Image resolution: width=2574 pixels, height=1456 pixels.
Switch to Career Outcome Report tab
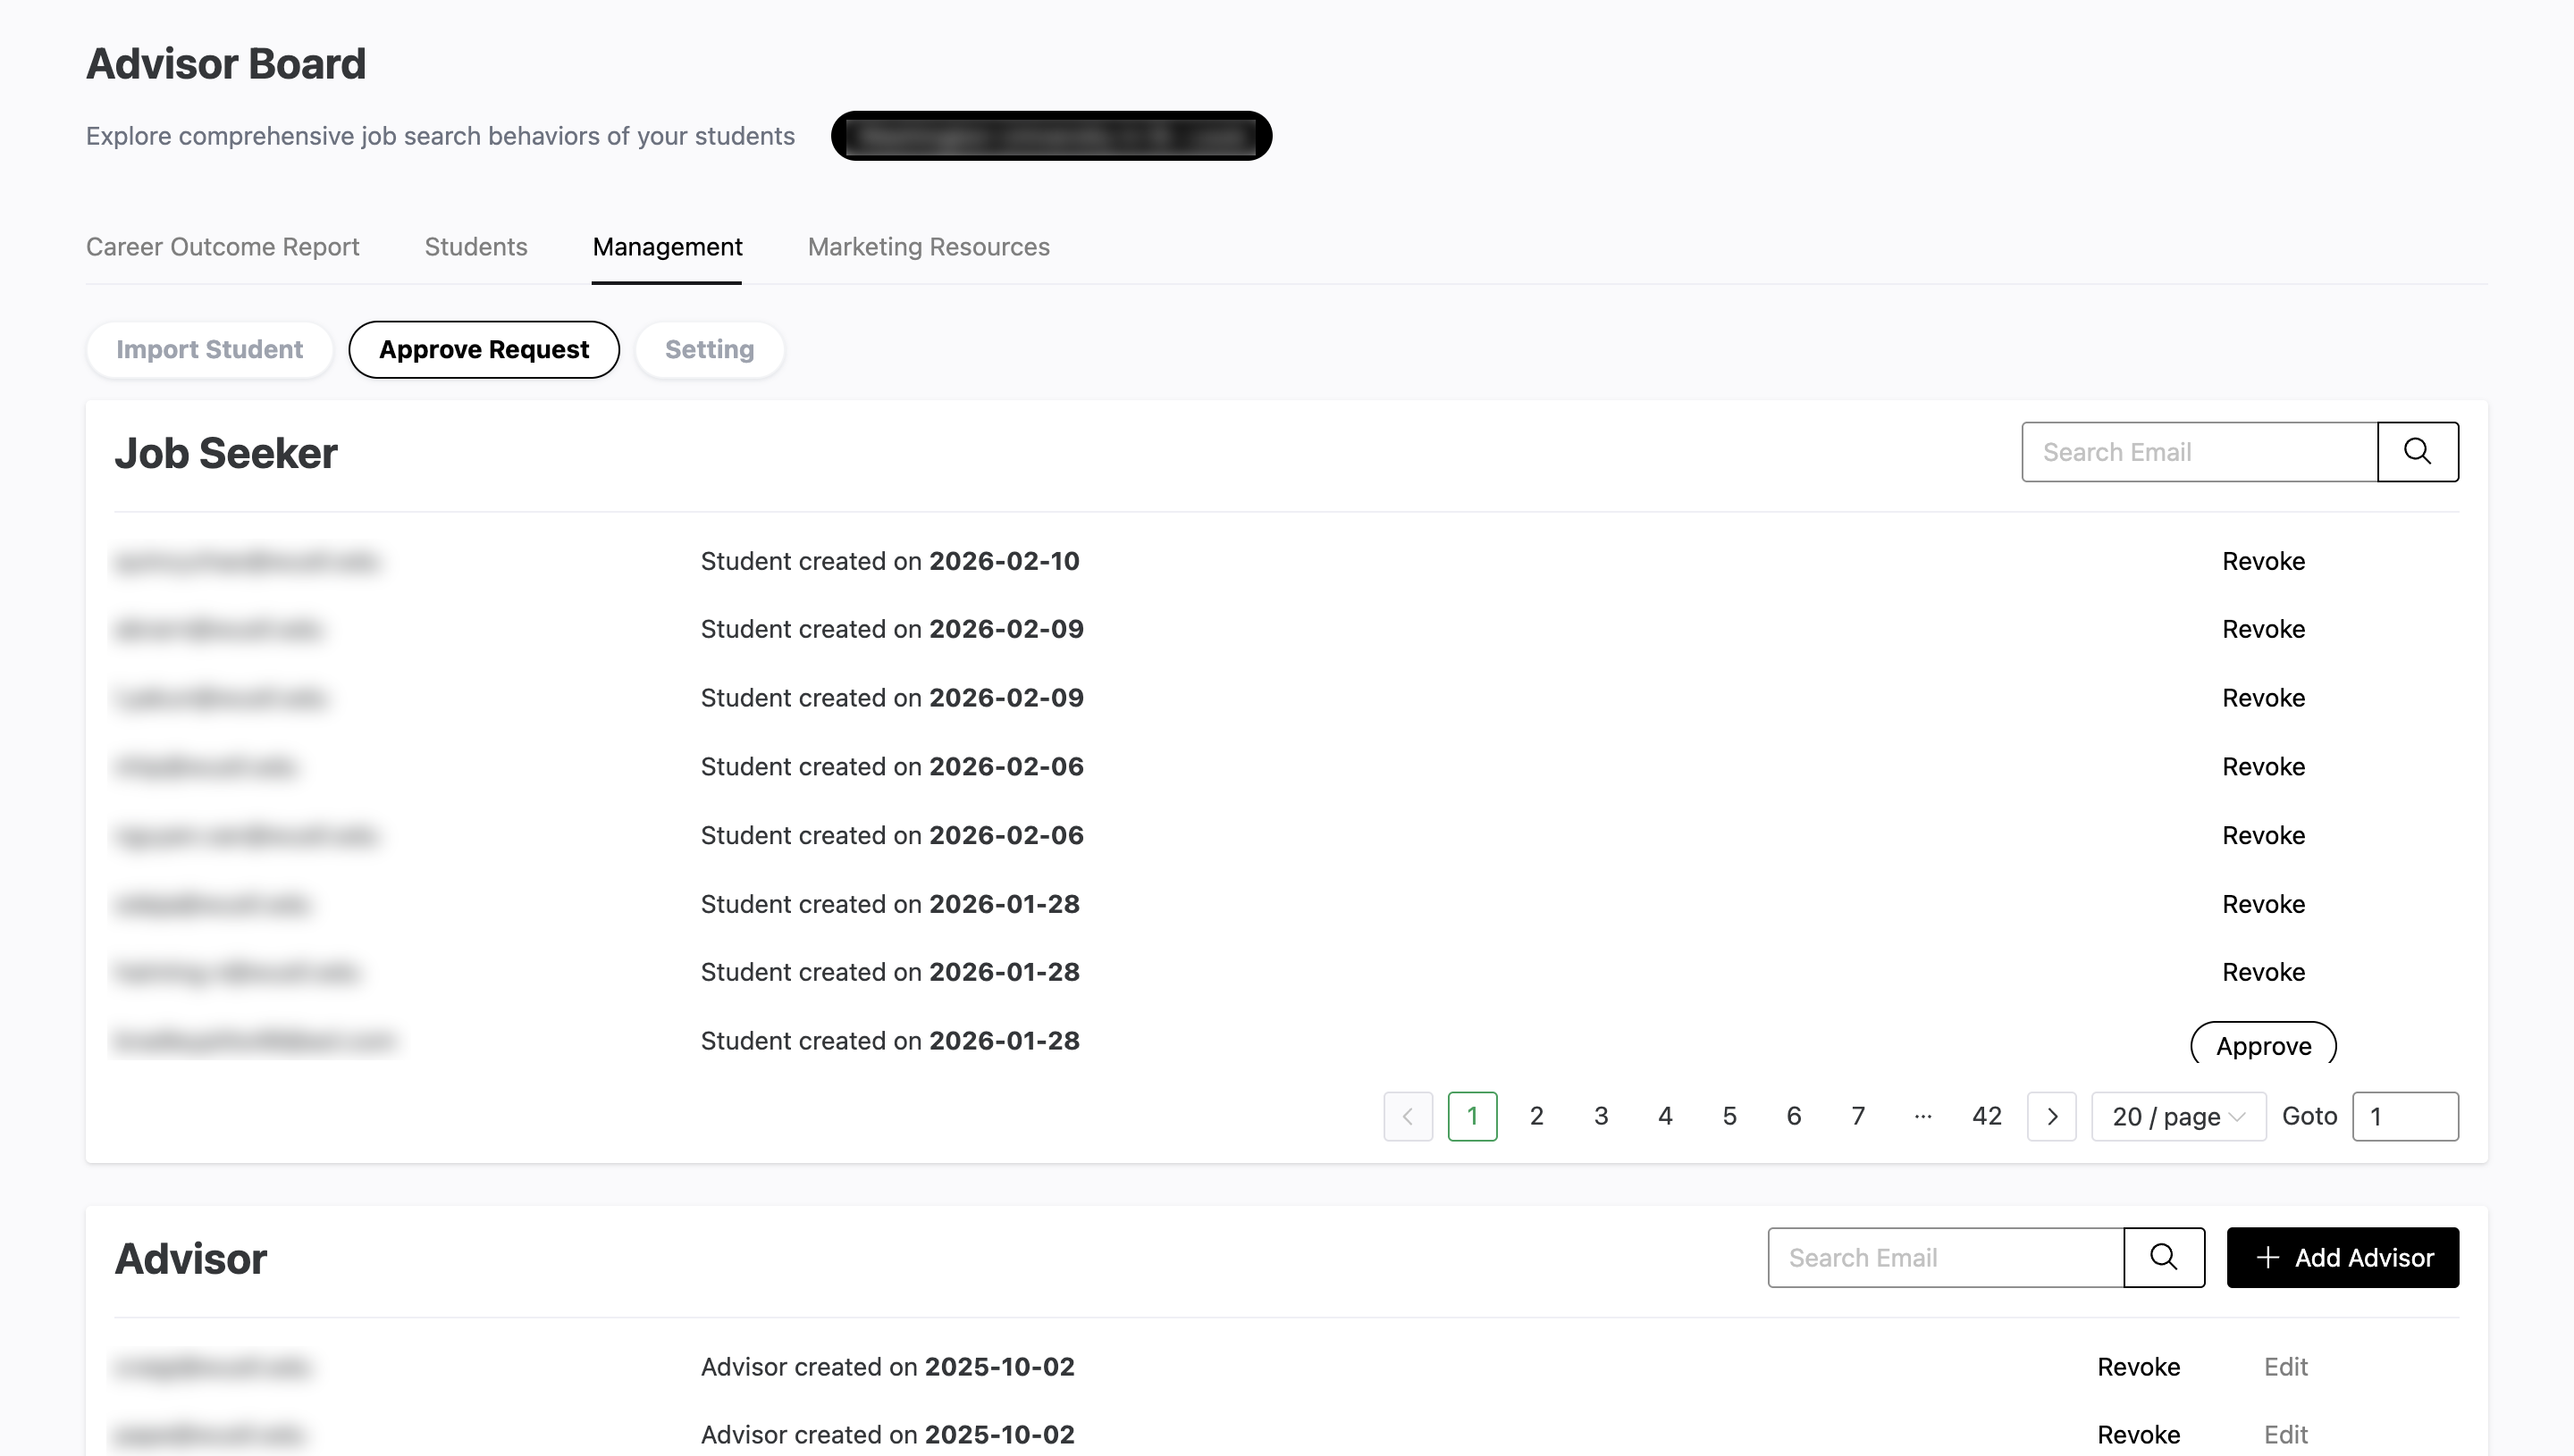pyautogui.click(x=222, y=247)
